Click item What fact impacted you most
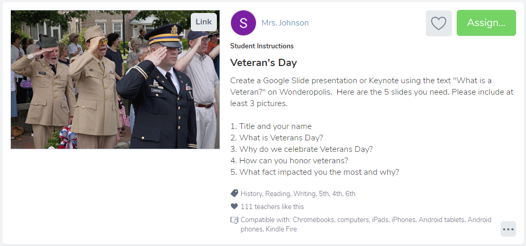Viewport: 526px width, 246px height. pyautogui.click(x=314, y=172)
